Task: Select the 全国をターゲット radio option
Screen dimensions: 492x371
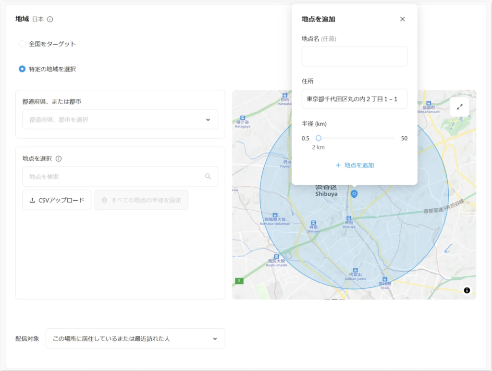Action: (x=22, y=44)
